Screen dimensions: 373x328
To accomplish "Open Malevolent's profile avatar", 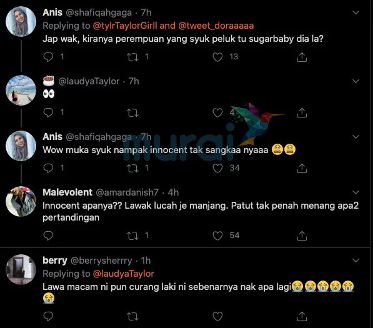I will pyautogui.click(x=21, y=201).
